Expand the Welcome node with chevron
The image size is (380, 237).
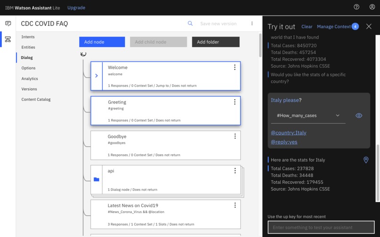[97, 76]
